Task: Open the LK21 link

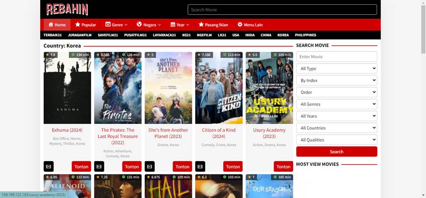Action: click(222, 35)
